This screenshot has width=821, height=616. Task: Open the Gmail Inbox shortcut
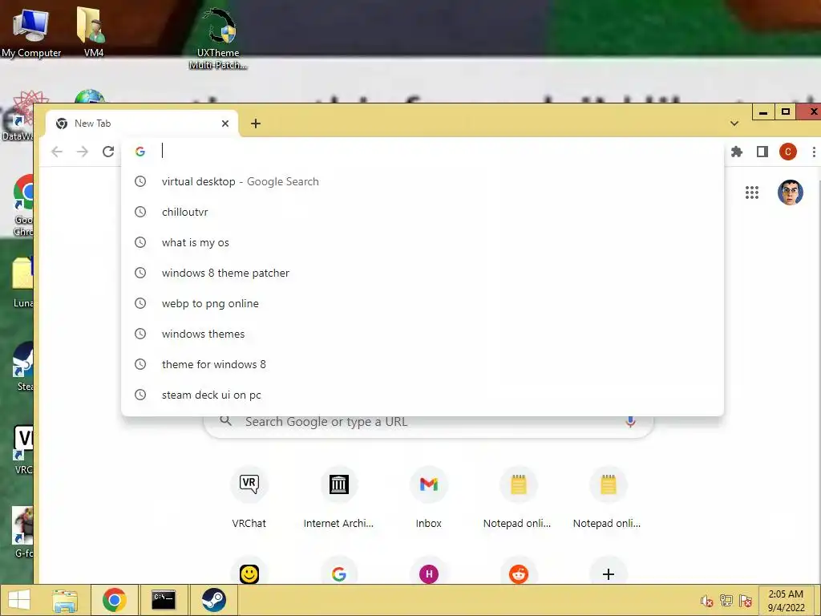click(x=429, y=497)
